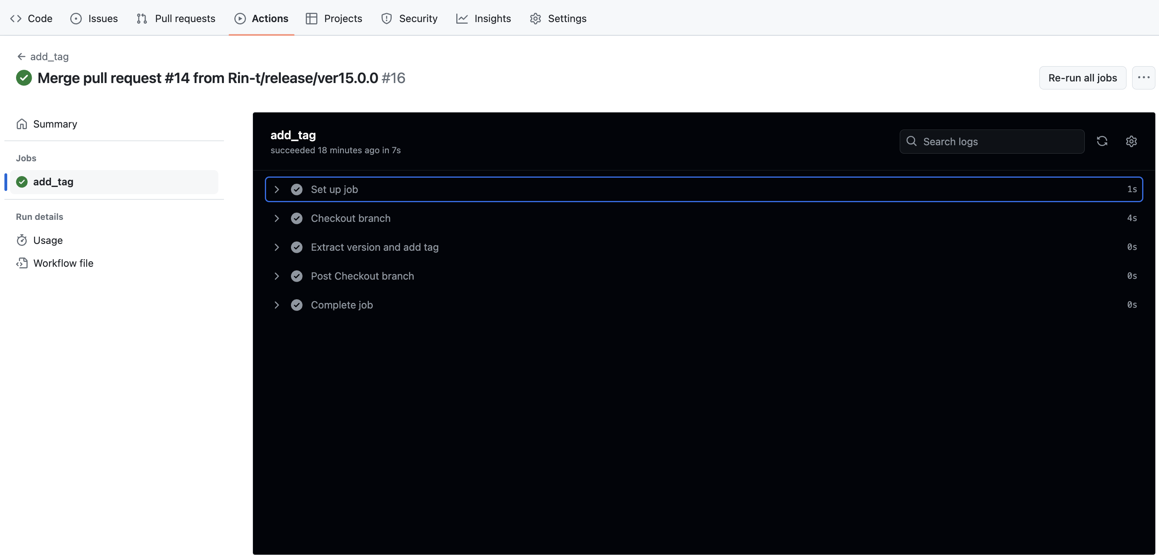The width and height of the screenshot is (1159, 560).
Task: Expand the Post Checkout branch step
Action: [277, 276]
